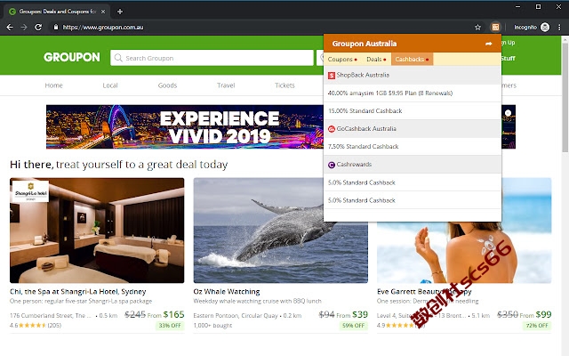Open the orange coupon extension icon
This screenshot has width=569, height=356.
495,27
